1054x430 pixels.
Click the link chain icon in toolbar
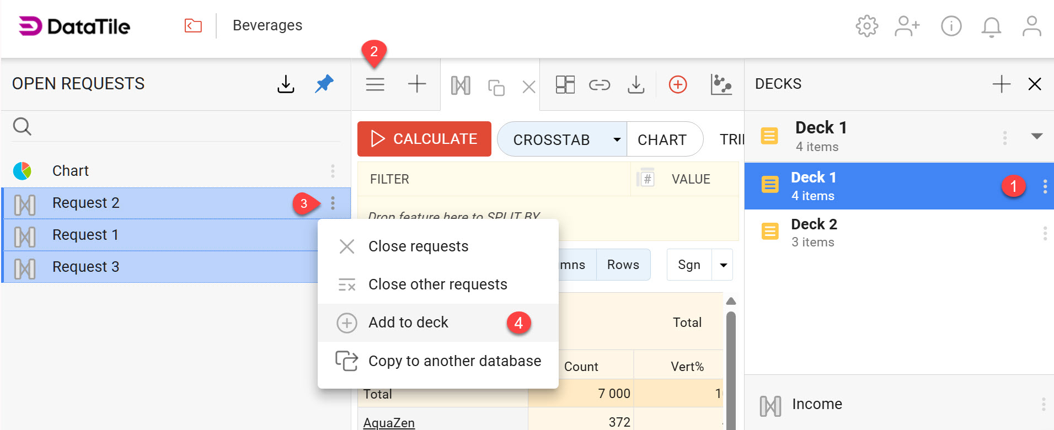pos(599,84)
